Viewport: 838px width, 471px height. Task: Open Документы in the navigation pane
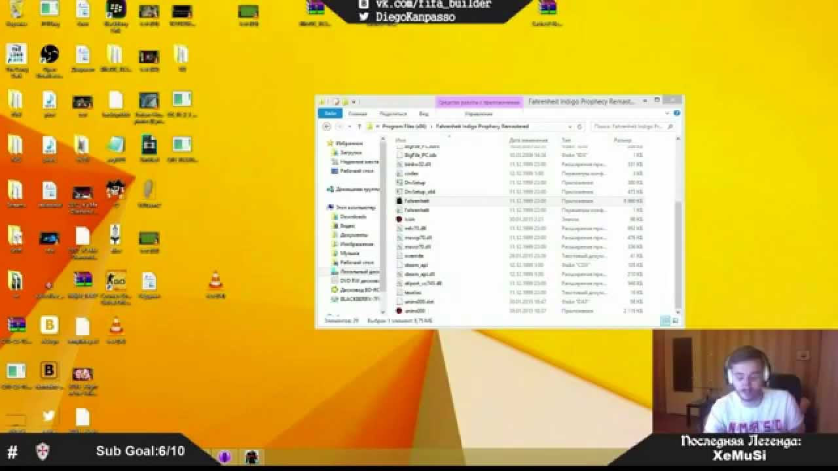pos(354,235)
